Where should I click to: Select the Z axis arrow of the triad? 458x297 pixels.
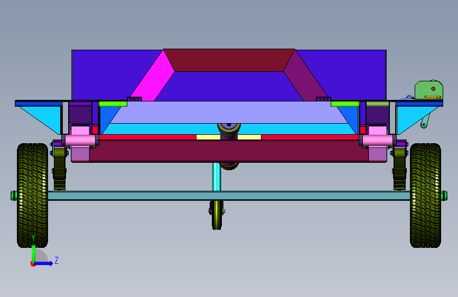[44, 263]
